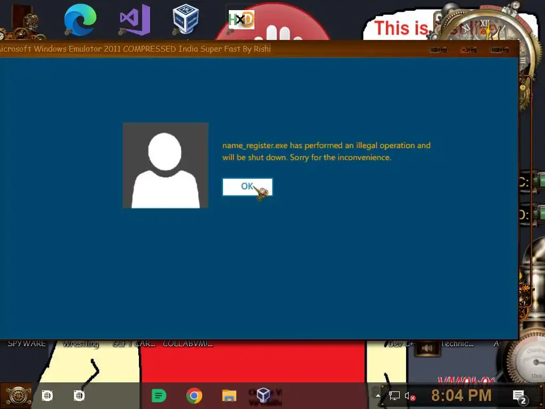Screen dimensions: 545x409
Task: Select the Wrestling desktop item label
Action: (x=80, y=343)
